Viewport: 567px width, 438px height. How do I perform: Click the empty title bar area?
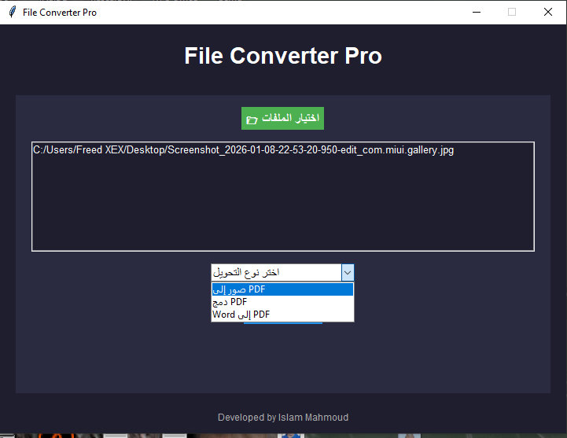[x=275, y=13]
